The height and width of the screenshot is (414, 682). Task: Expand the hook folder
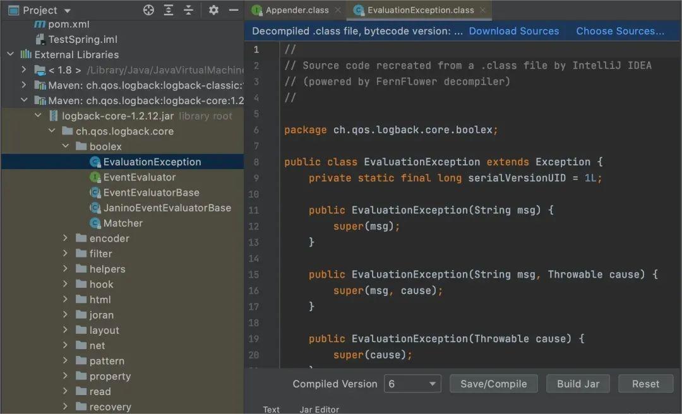[66, 284]
